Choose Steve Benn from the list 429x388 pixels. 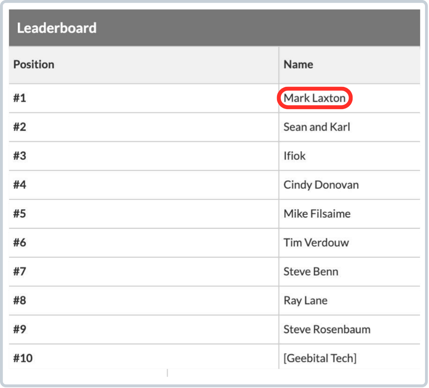(x=311, y=272)
